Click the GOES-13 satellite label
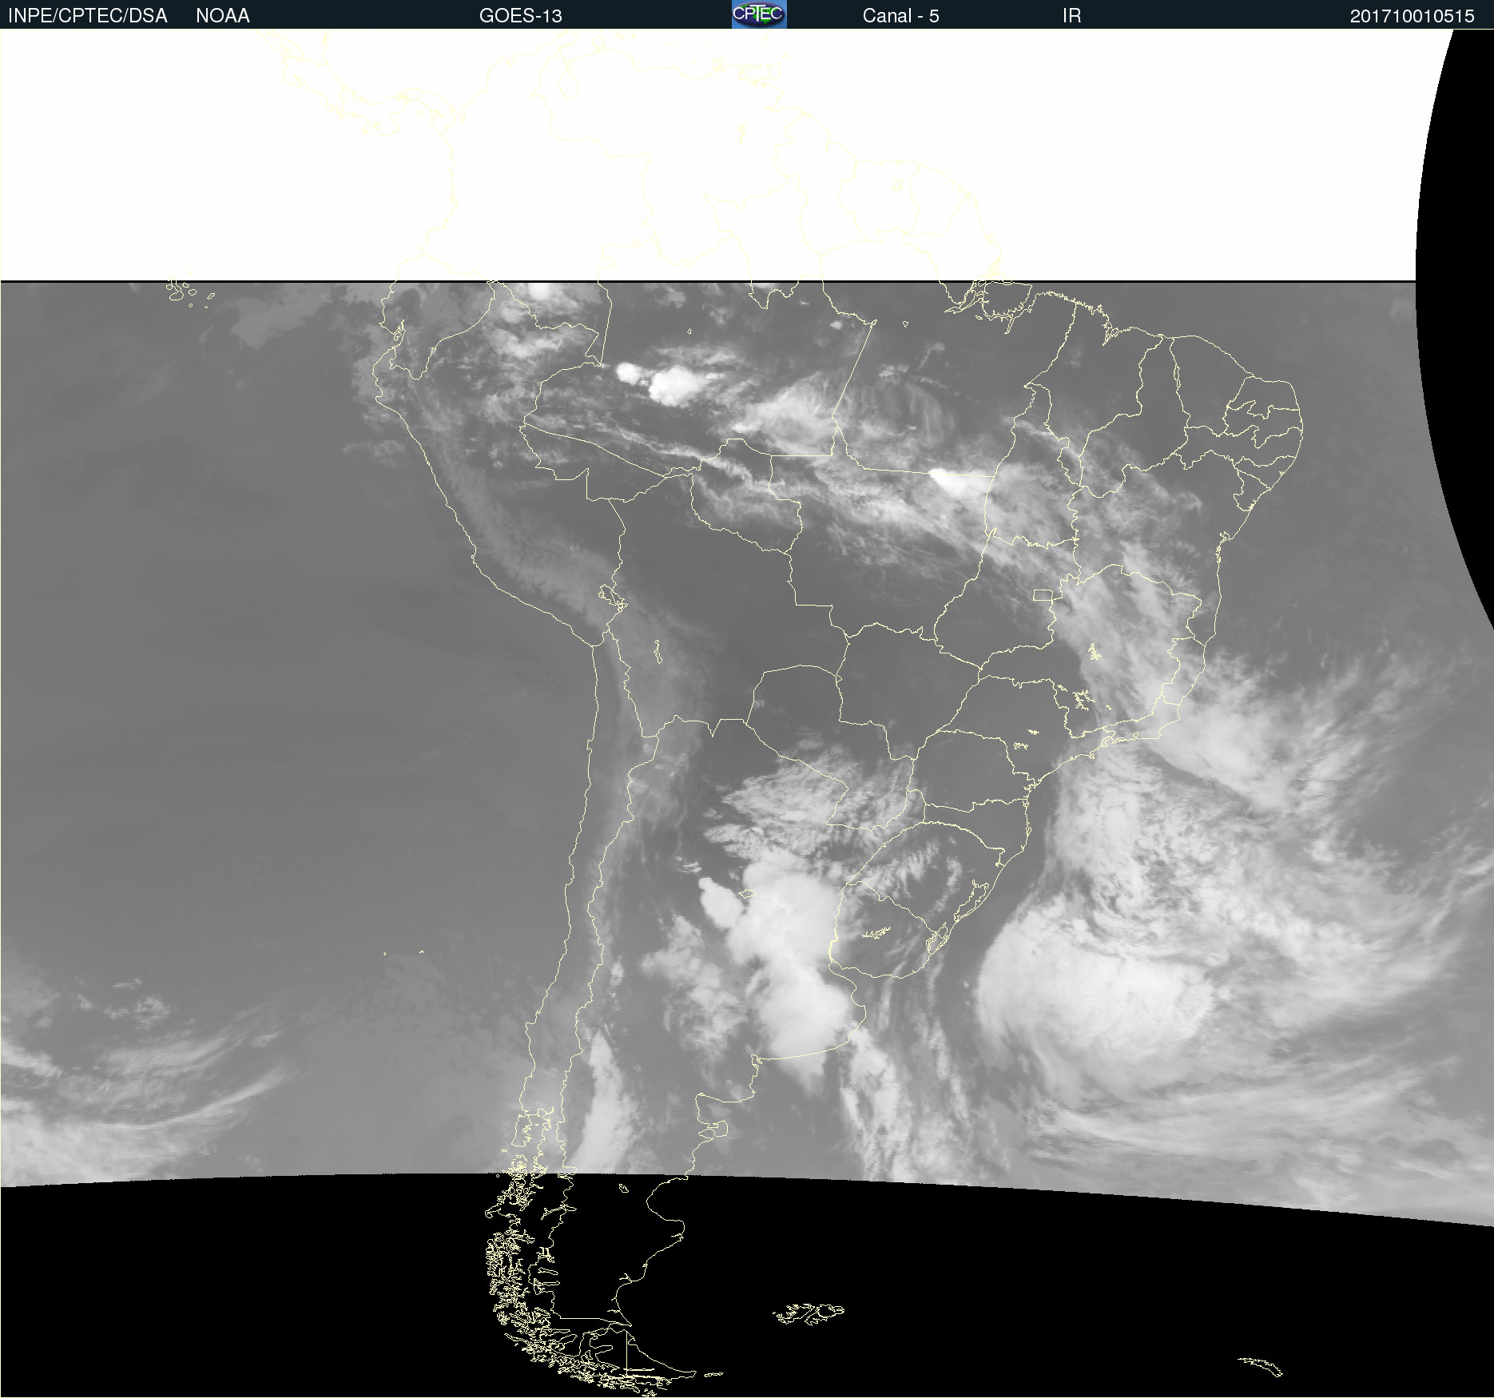This screenshot has height=1398, width=1494. (521, 16)
